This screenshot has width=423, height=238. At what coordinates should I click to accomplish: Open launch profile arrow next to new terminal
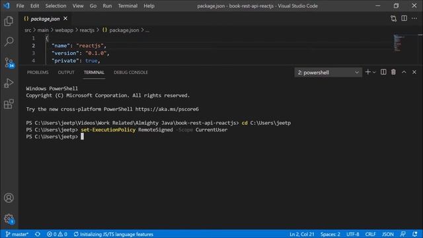(x=374, y=72)
